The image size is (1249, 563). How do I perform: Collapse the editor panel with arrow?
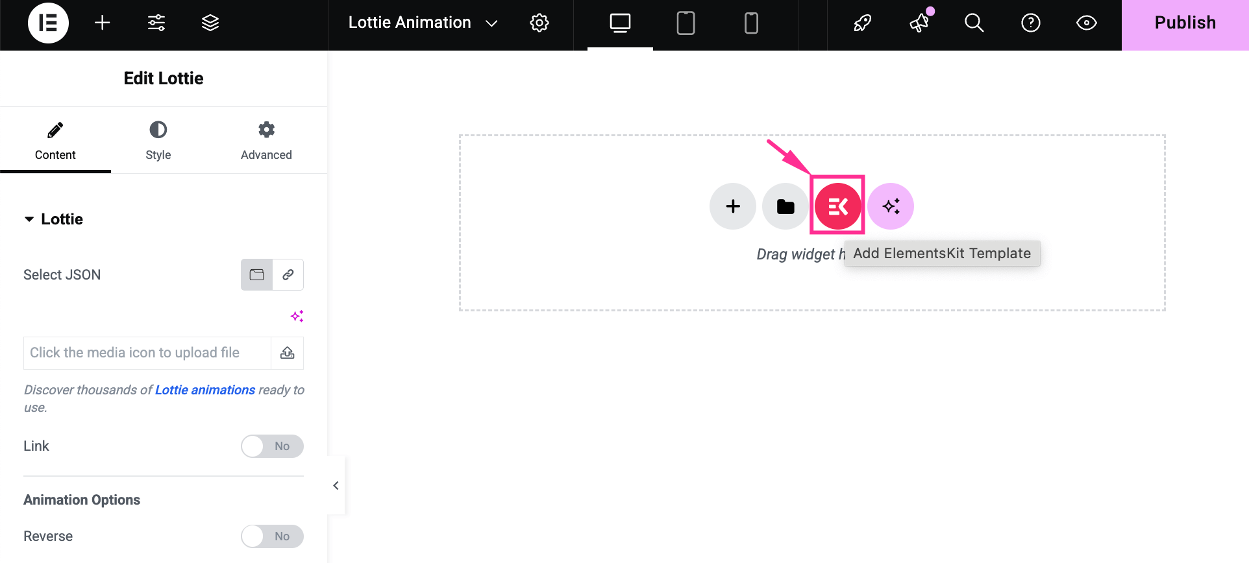(336, 485)
